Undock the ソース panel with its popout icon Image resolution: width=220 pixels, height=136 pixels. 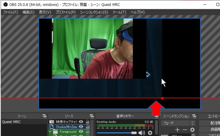92,116
